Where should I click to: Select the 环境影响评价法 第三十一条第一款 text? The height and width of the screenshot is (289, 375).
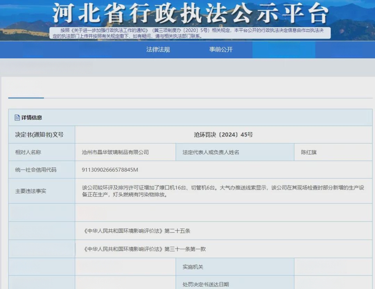coord(144,249)
